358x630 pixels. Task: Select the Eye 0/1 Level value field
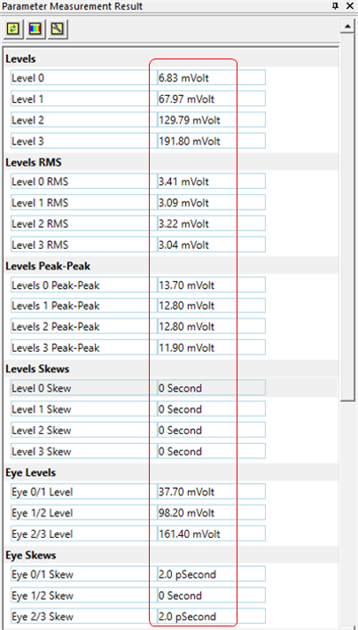pos(212,492)
